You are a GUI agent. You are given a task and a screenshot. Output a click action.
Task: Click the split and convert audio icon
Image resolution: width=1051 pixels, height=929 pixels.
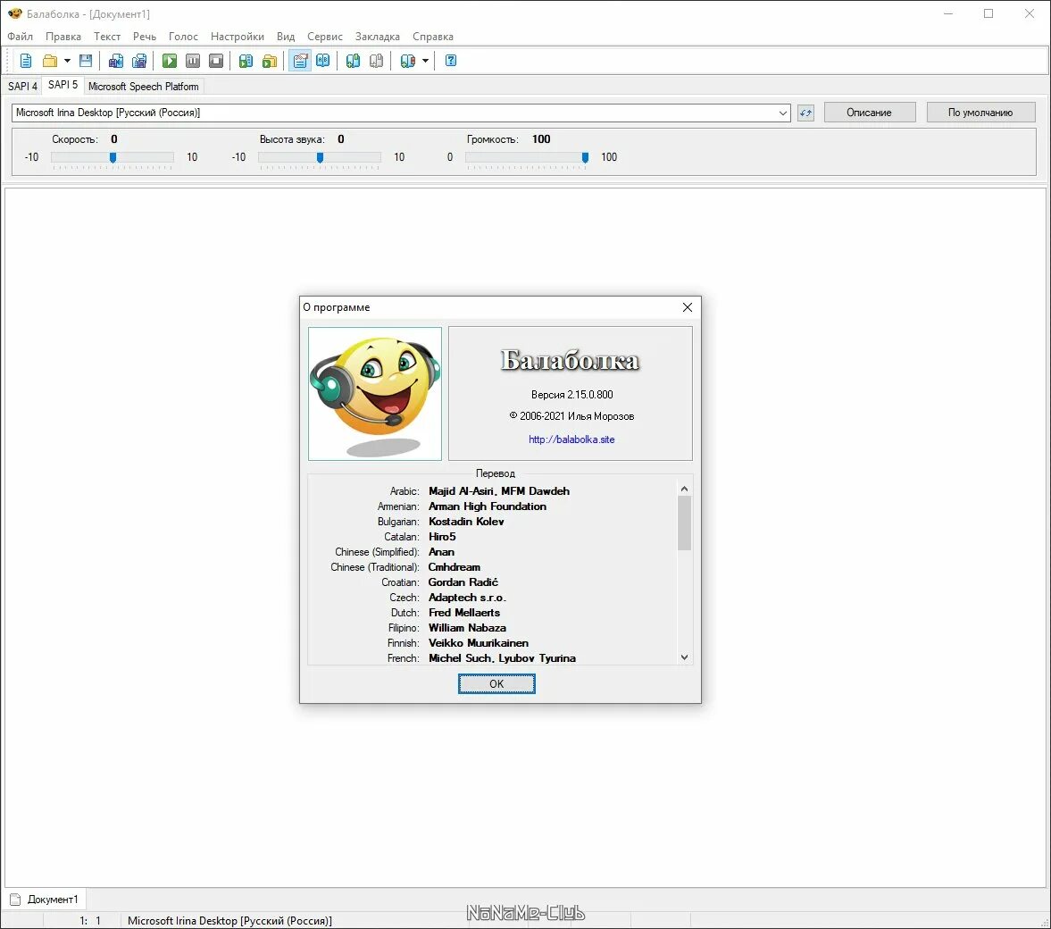pos(138,61)
